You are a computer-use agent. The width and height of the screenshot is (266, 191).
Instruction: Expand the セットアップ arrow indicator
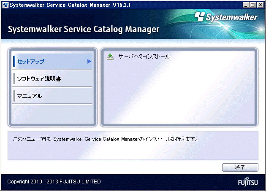[89, 62]
